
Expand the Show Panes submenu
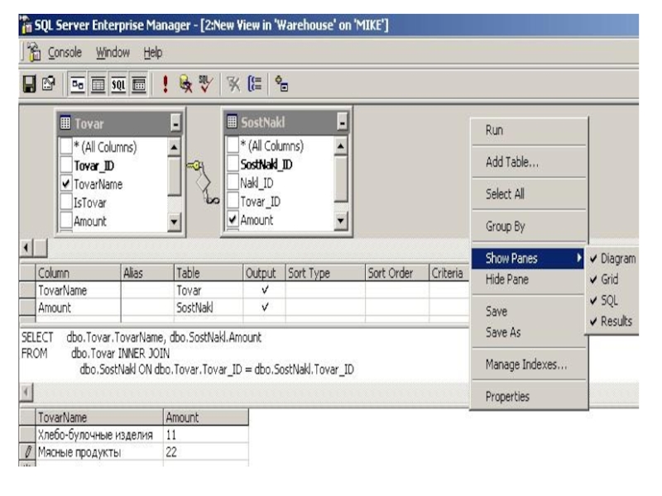pos(527,258)
